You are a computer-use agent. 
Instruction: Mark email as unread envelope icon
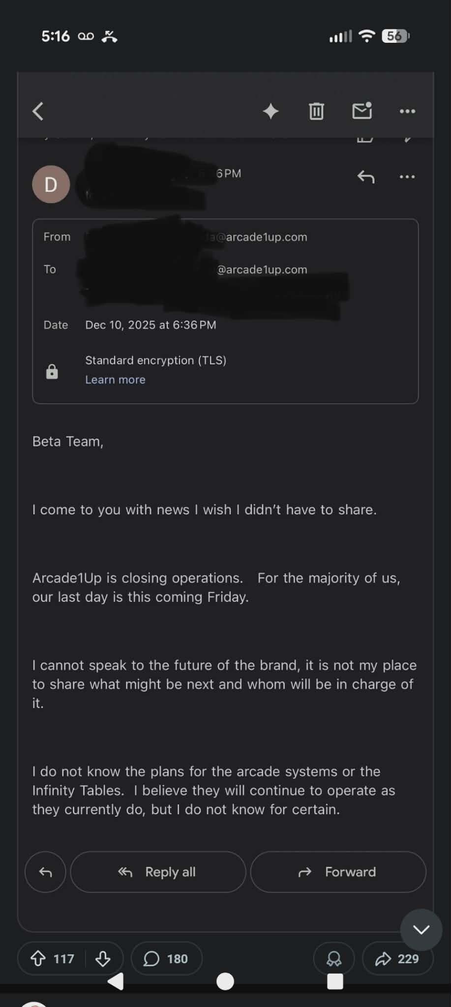coord(362,111)
